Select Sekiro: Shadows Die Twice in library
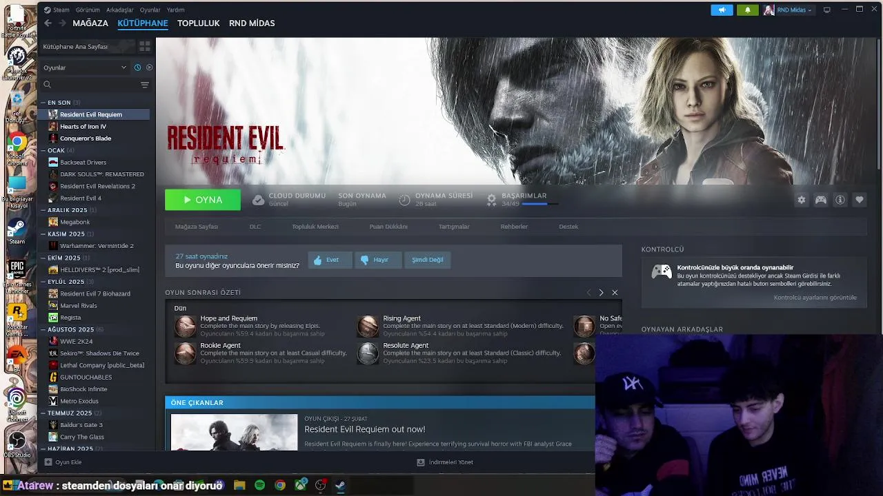The image size is (883, 496). point(95,353)
